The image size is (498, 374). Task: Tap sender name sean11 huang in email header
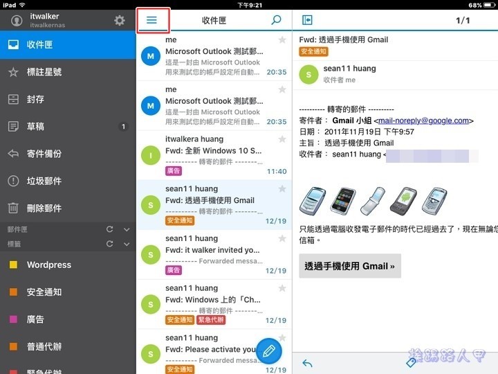tap(349, 69)
